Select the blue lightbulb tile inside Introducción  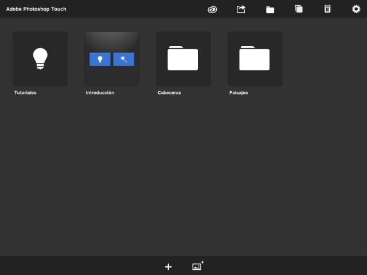[x=100, y=59]
